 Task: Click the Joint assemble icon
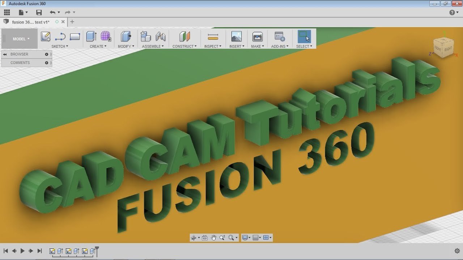pyautogui.click(x=161, y=36)
